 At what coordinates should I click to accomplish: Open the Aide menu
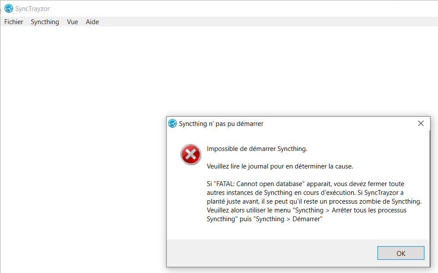92,22
